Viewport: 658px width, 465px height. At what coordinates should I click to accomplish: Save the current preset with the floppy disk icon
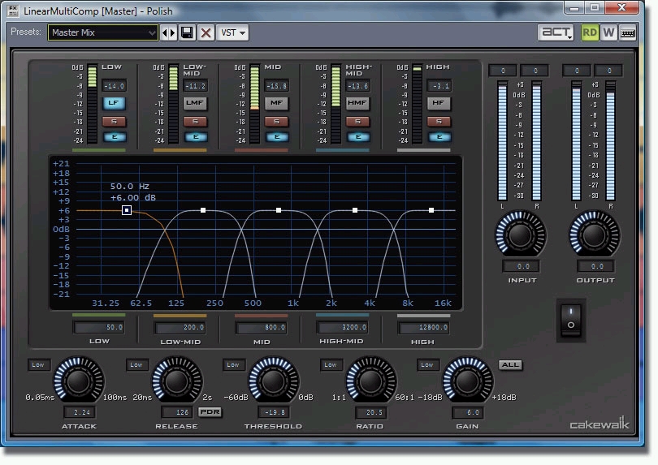187,32
